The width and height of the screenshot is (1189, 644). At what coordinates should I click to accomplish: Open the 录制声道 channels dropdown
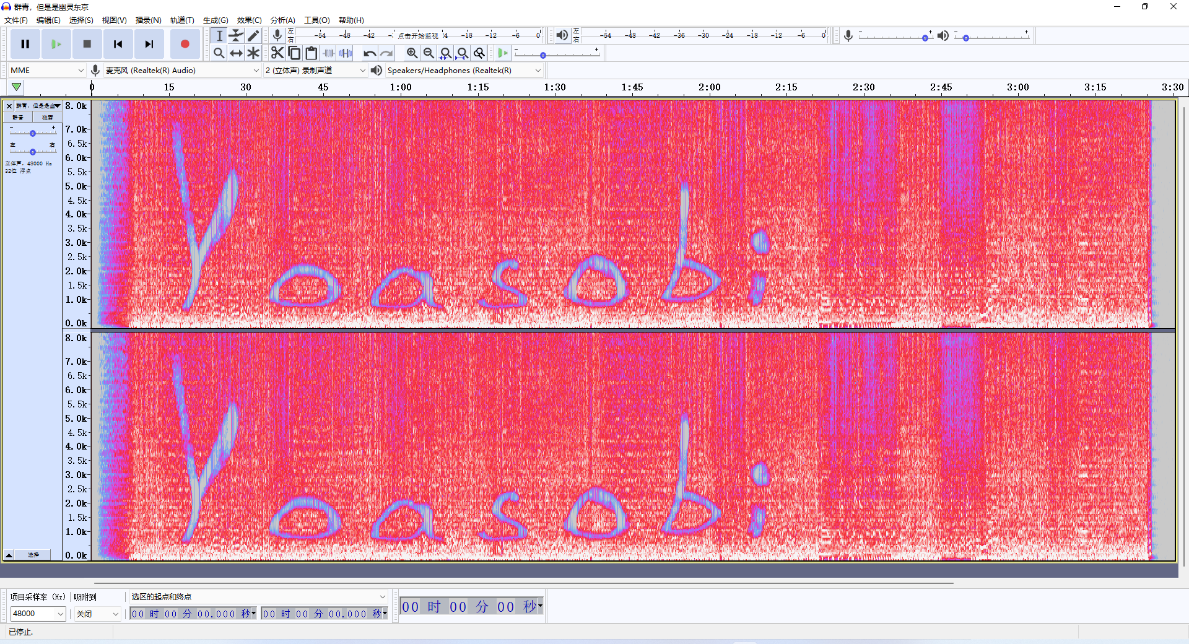316,71
